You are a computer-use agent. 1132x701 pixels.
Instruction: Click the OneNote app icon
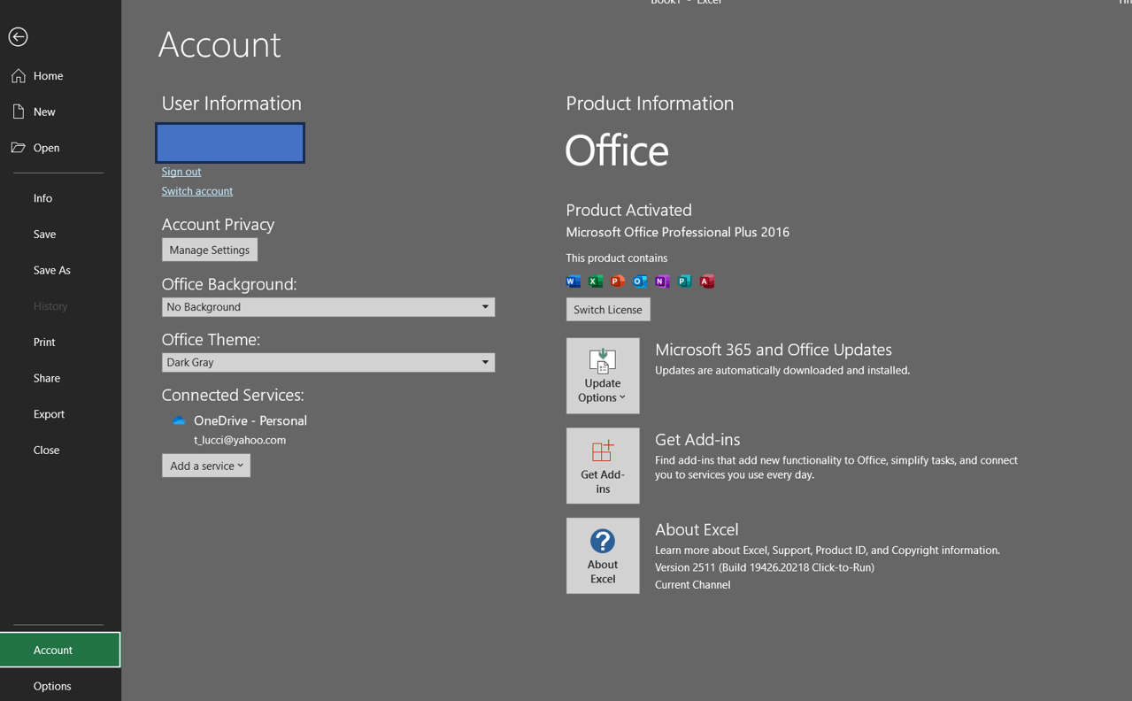662,281
